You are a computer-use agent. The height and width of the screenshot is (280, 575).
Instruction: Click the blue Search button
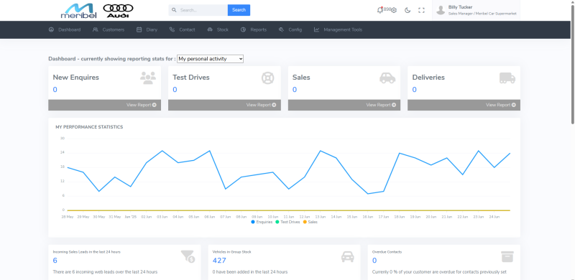[x=239, y=10]
